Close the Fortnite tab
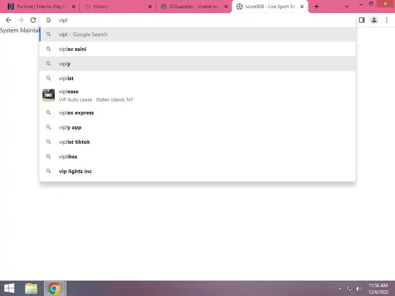 [x=74, y=7]
